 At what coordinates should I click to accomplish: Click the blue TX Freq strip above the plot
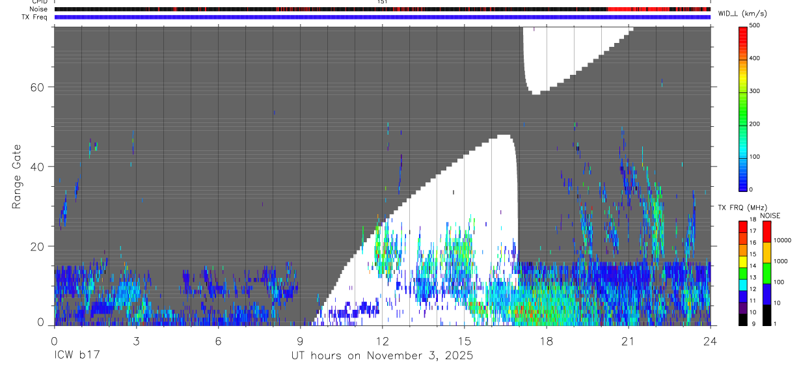(x=382, y=17)
